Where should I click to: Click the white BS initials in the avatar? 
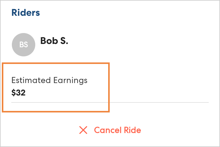[24, 45]
